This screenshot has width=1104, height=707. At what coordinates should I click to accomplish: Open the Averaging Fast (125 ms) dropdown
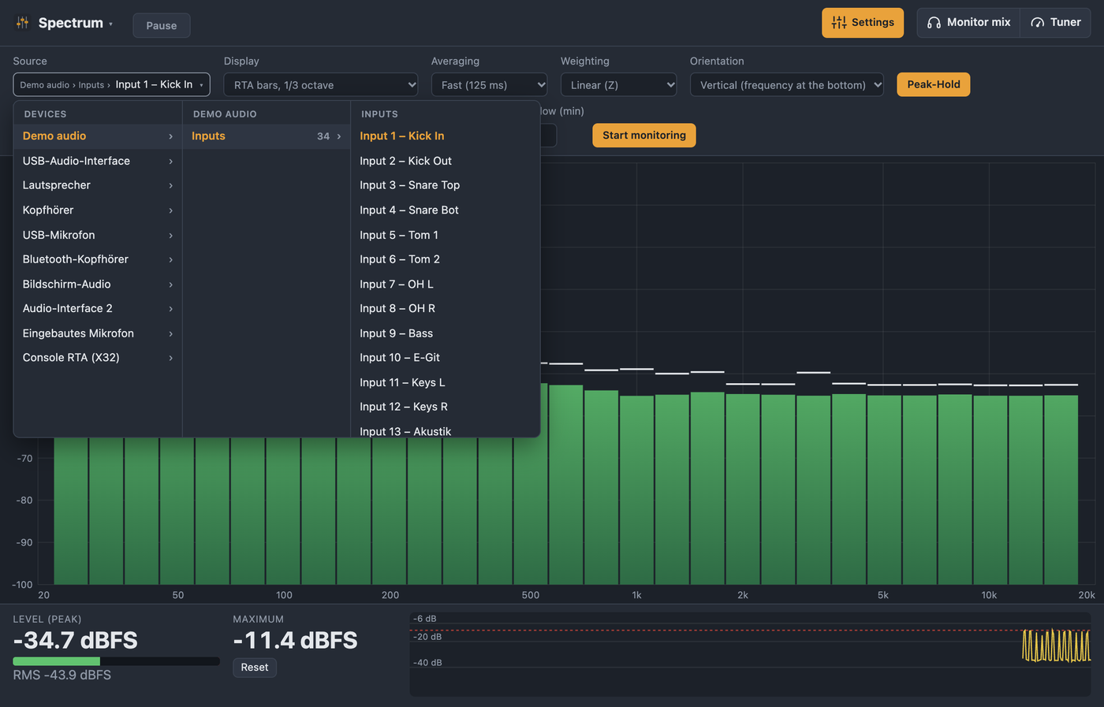pyautogui.click(x=489, y=85)
